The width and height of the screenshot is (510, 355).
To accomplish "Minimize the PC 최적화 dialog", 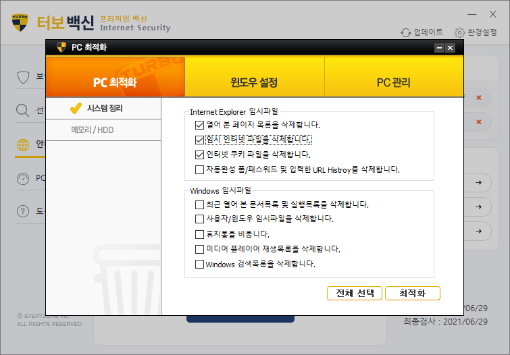I will [x=440, y=48].
